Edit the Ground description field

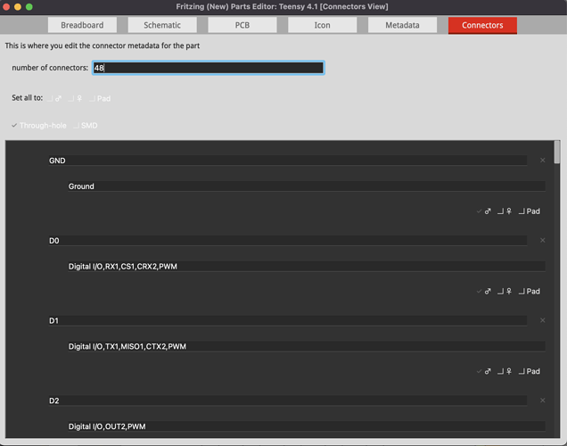tap(307, 186)
